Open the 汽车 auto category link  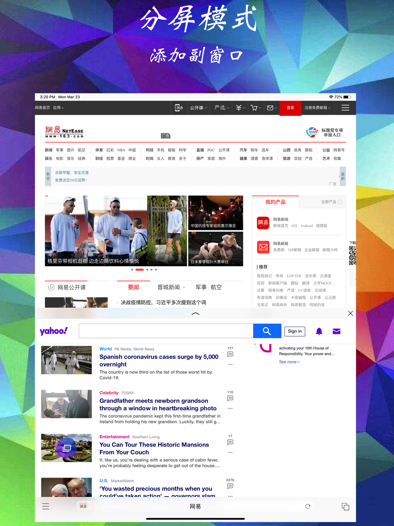pyautogui.click(x=243, y=150)
